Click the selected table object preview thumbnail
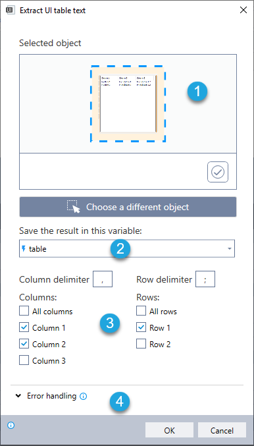254x446 pixels. click(128, 103)
